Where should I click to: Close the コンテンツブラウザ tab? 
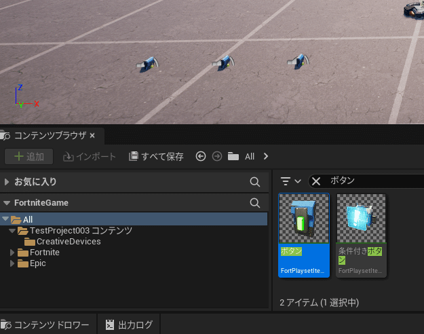[x=92, y=135]
